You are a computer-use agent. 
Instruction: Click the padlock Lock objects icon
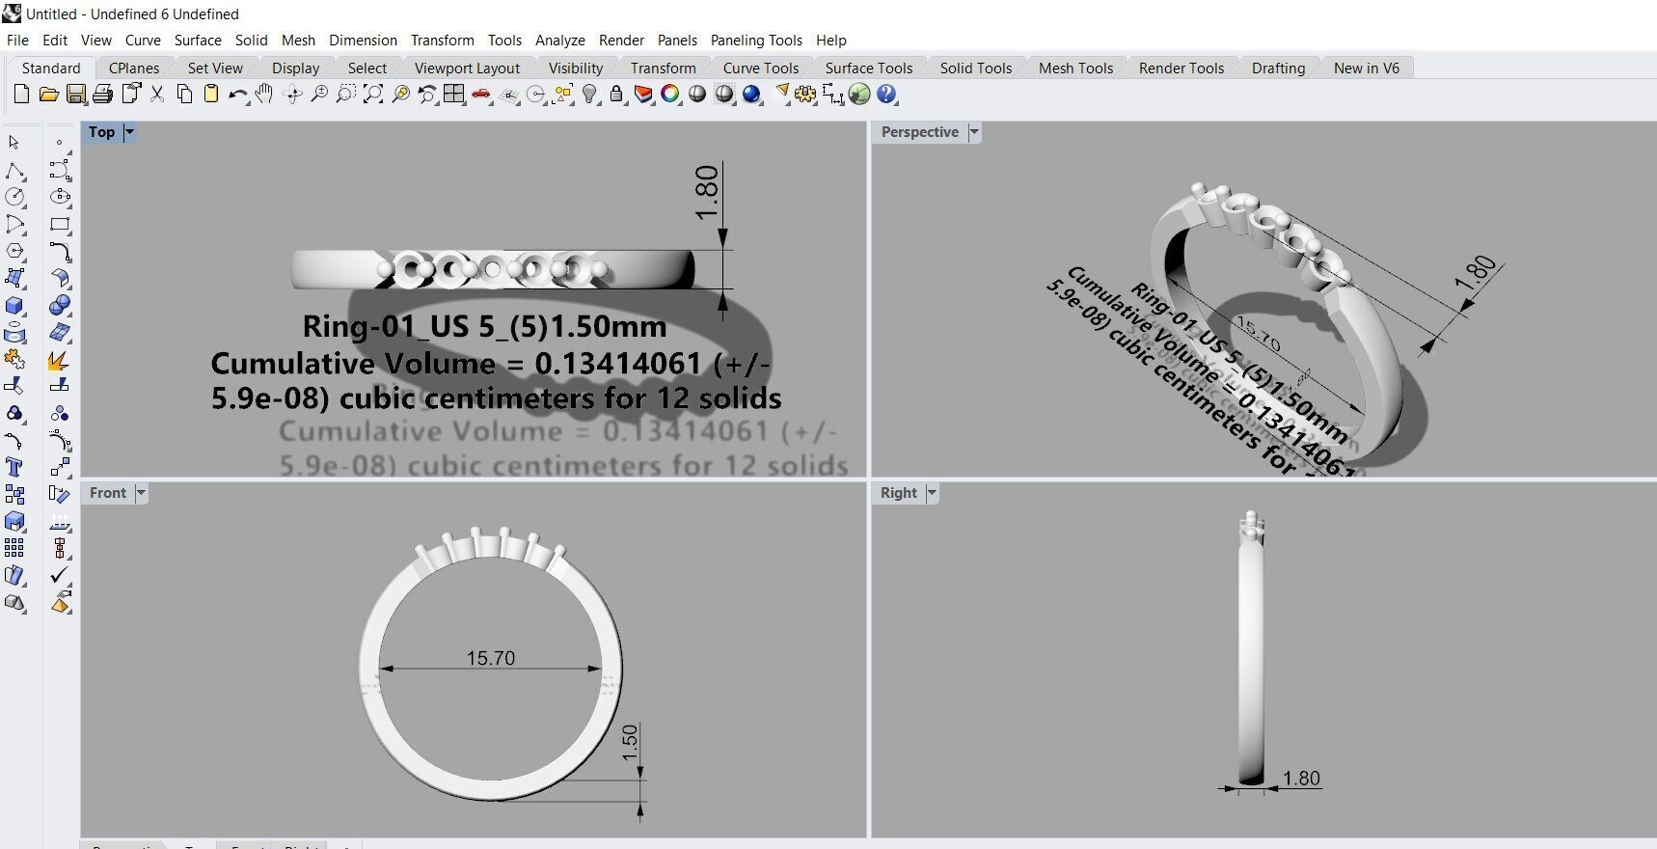click(x=616, y=94)
